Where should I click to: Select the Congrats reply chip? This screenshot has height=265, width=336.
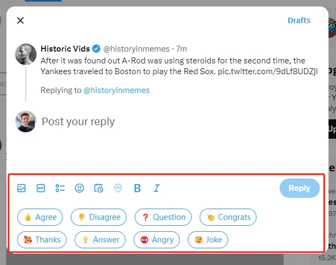(228, 217)
